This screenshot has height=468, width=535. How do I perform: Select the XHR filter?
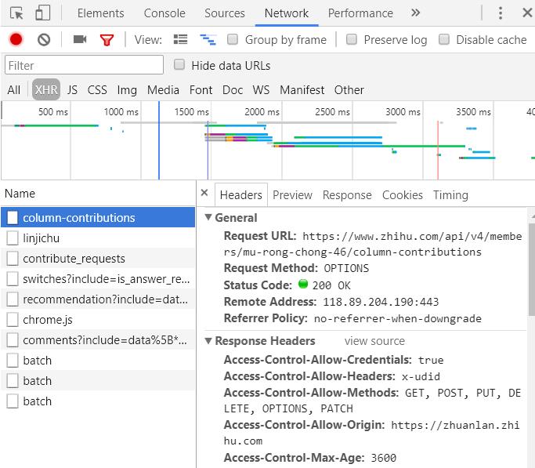pos(46,89)
